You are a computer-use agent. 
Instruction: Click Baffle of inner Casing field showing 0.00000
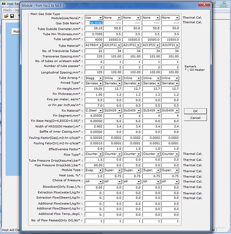tap(94, 132)
